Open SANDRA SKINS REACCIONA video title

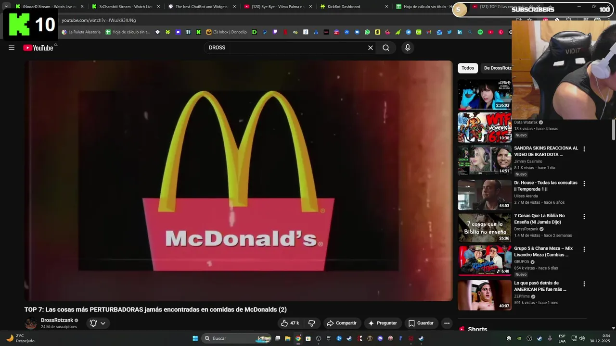pyautogui.click(x=546, y=151)
